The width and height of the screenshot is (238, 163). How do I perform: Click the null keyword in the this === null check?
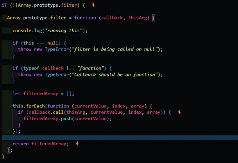tap(58, 43)
